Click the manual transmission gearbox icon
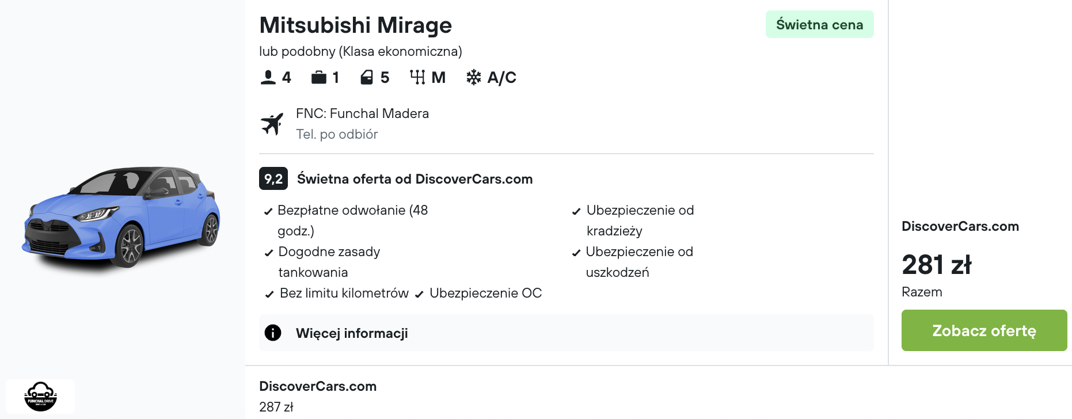Viewport: 1072px width, 419px height. 417,77
